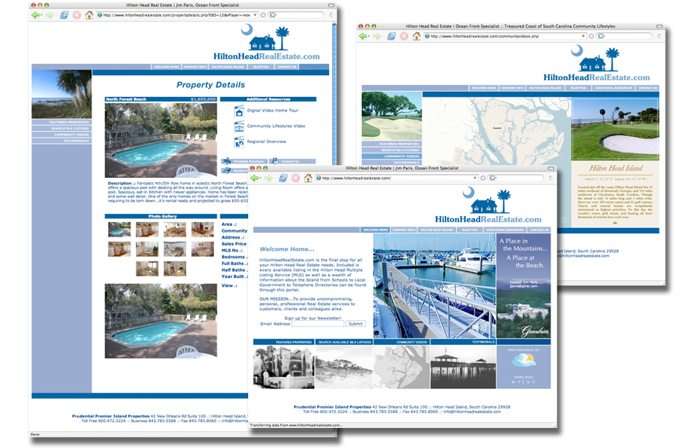
Task: Stop loading in the Community Videos window
Action: (404, 36)
